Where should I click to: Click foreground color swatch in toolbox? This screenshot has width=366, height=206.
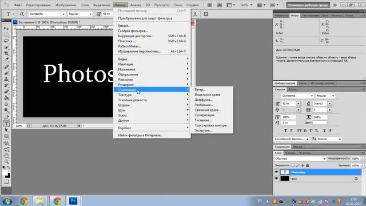(x=5, y=173)
